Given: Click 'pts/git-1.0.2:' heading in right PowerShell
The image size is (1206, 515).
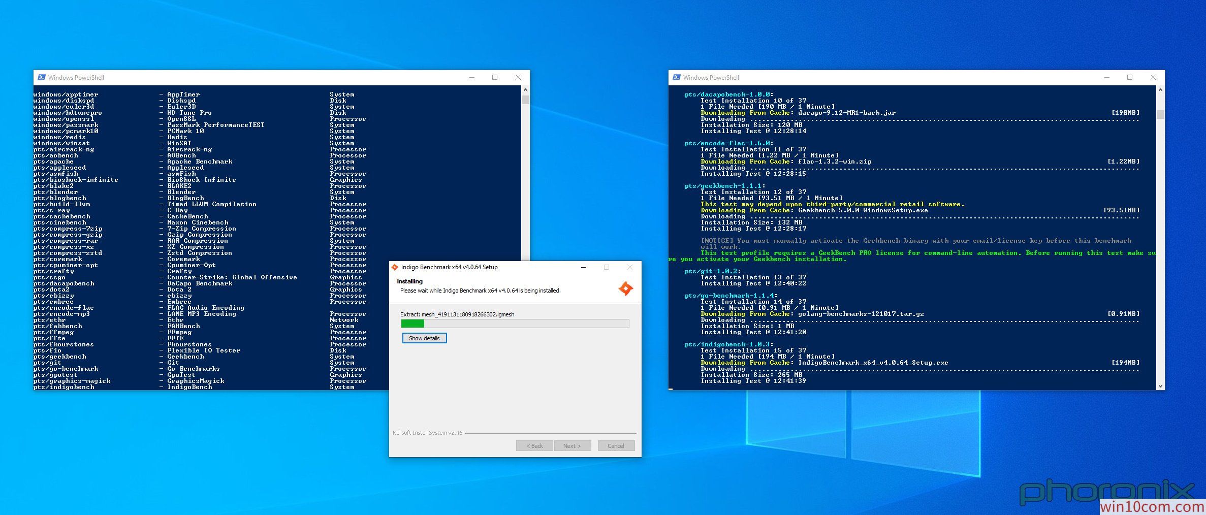Looking at the screenshot, I should [x=713, y=271].
